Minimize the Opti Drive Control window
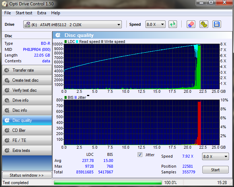Viewport: 234px width, 187px height. [x=201, y=3]
